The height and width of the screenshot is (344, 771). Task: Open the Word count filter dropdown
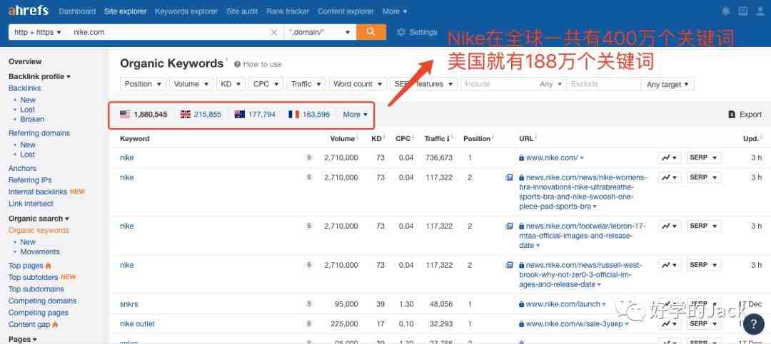point(358,84)
